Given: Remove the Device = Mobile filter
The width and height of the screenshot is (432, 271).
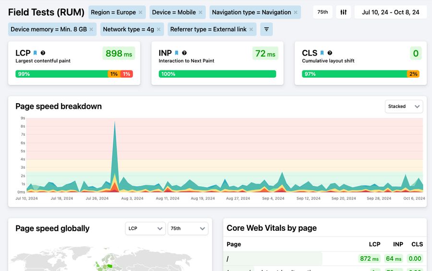Looking at the screenshot, I should [x=201, y=12].
